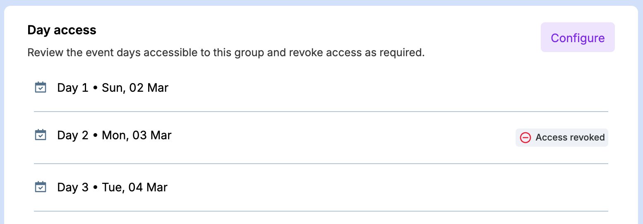Screen dimensions: 643x224
Task: Click the date 'Sun, 02 Mar'
Action: coord(135,88)
